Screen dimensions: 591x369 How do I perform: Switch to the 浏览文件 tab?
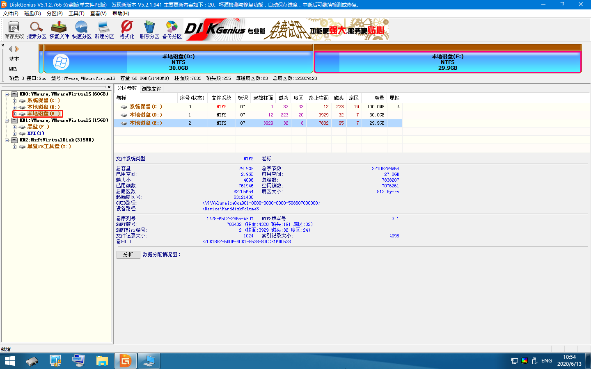(x=151, y=89)
